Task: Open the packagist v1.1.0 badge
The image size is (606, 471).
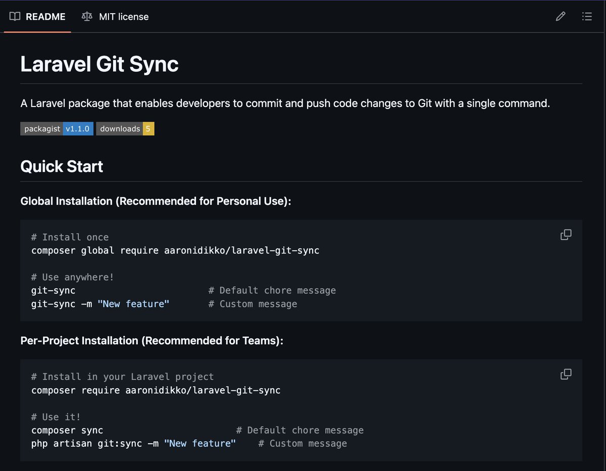Action: click(x=57, y=129)
